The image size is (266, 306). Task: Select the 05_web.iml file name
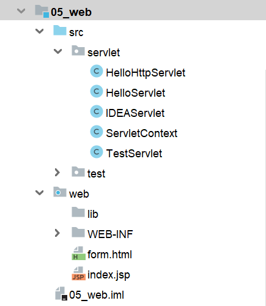pos(97,295)
